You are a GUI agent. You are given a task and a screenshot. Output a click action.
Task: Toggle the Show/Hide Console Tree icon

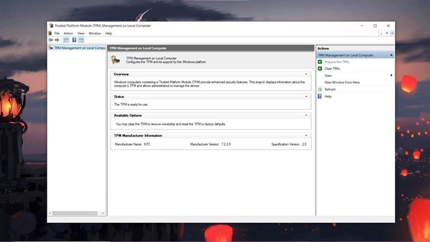point(66,40)
